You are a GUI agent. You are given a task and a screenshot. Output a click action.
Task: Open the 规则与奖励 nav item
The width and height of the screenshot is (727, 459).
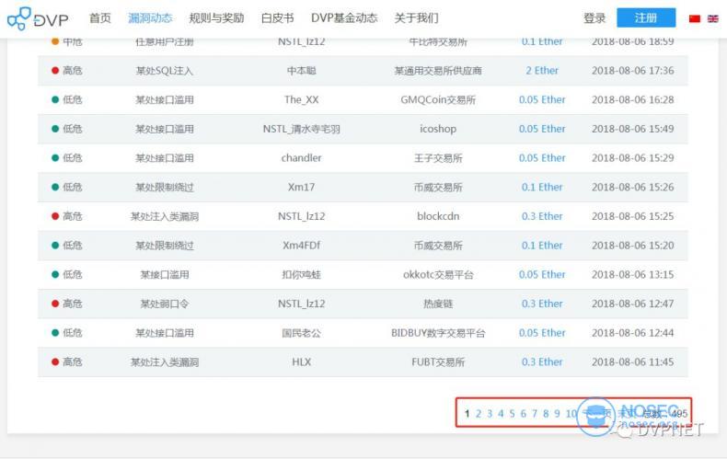tap(216, 18)
